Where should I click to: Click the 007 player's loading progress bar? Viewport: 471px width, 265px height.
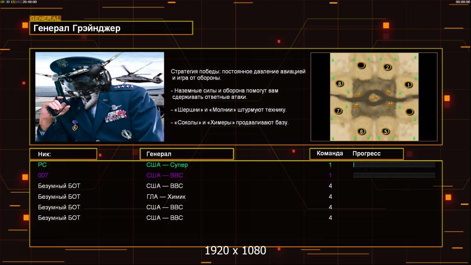point(394,175)
